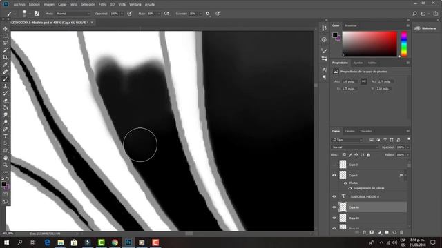Open Photoshop from the Windows taskbar
442x248 pixels.
(x=128, y=242)
